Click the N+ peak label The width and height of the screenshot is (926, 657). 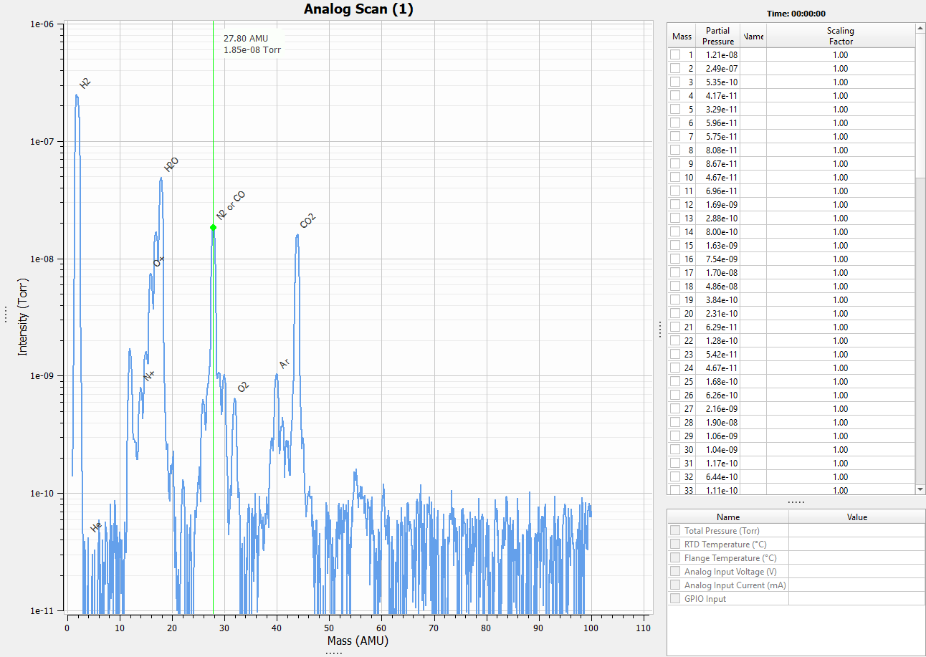point(149,375)
